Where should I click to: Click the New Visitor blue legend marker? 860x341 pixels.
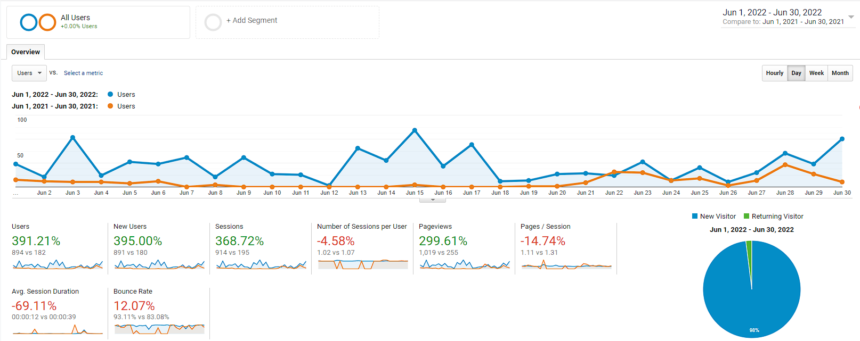point(694,216)
